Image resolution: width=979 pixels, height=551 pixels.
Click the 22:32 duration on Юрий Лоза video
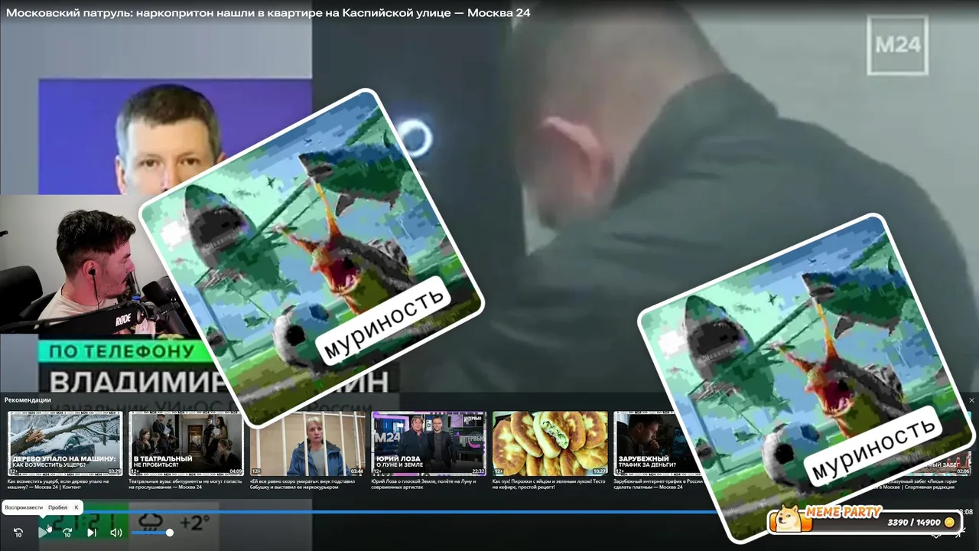[478, 471]
